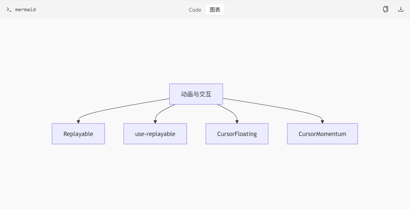The width and height of the screenshot is (410, 209).
Task: Click the download diagram icon
Action: coord(401,9)
